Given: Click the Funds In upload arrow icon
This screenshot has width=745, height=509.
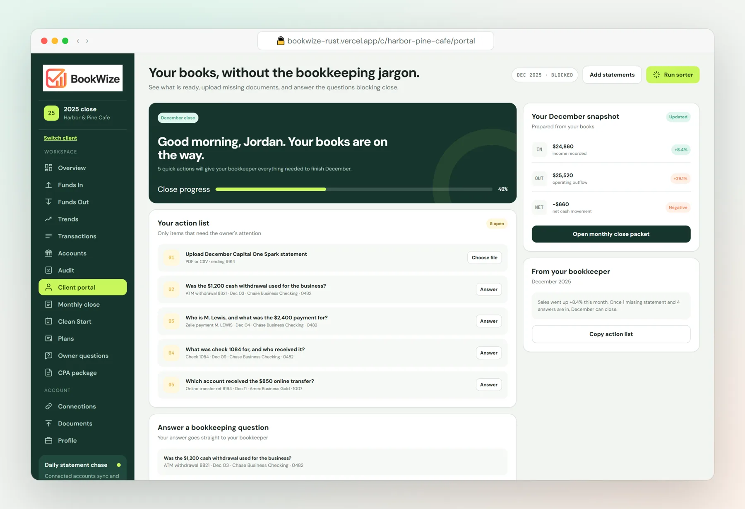Looking at the screenshot, I should 48,185.
